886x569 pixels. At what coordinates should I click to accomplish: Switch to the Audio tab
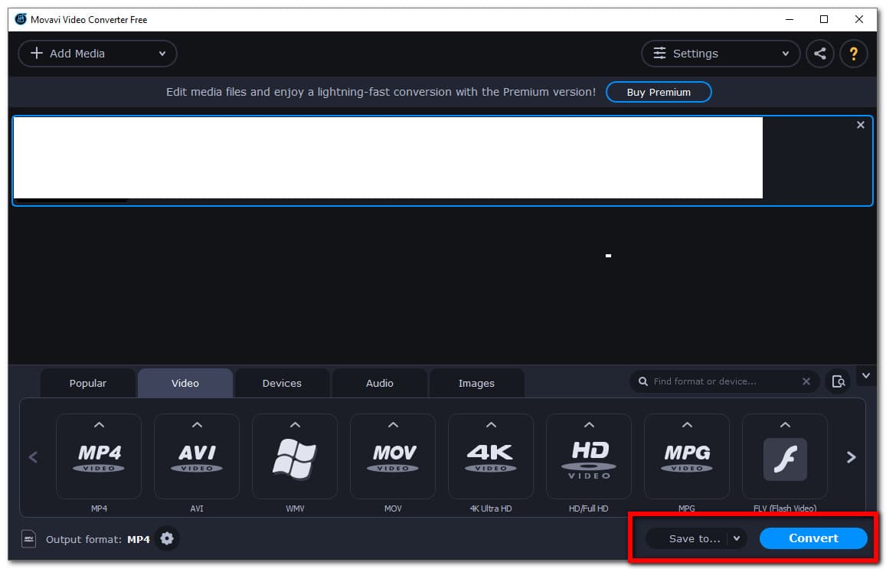(380, 383)
